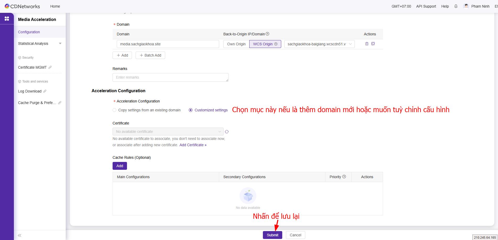The width and height of the screenshot is (498, 240).
Task: Collapse the sidebar with double-chevron icon
Action: point(20,235)
